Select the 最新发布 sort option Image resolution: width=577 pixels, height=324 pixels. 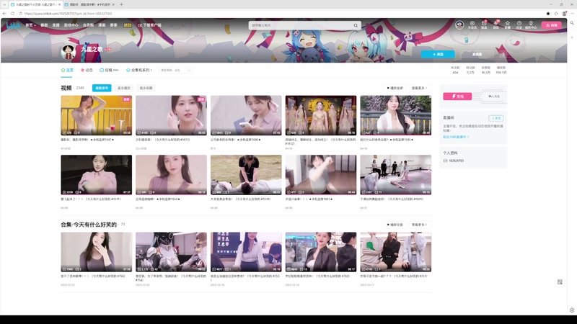102,88
